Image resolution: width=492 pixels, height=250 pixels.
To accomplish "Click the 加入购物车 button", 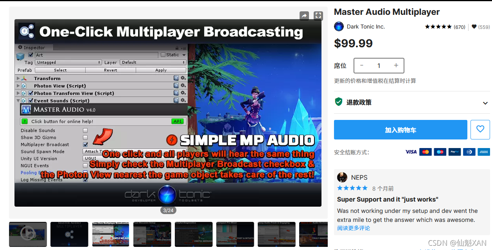I will (x=400, y=130).
